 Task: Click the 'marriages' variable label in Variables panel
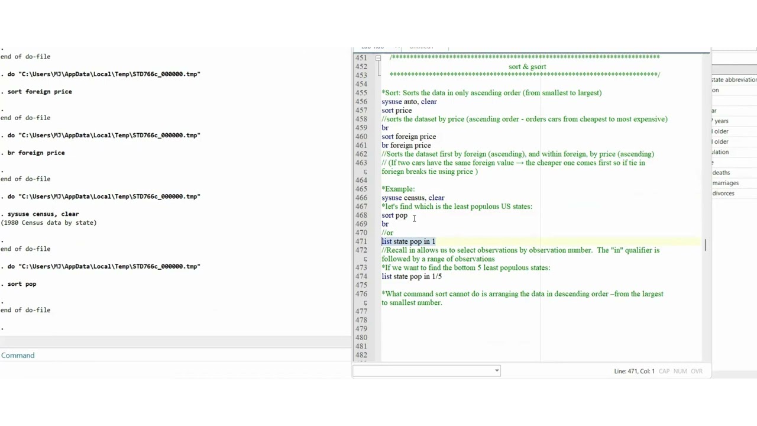(x=724, y=183)
